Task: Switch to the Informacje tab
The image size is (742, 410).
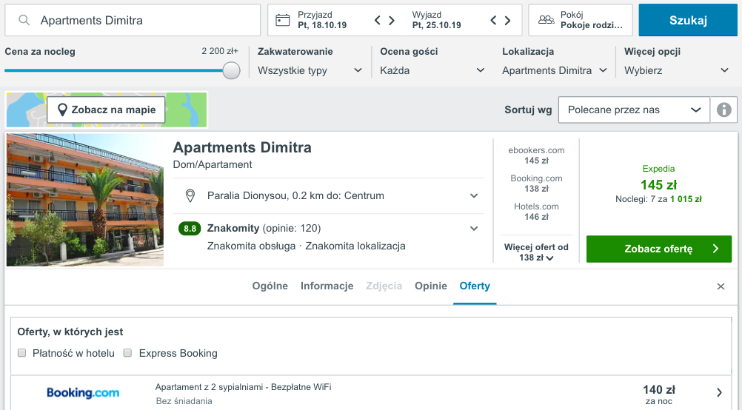Action: tap(327, 286)
